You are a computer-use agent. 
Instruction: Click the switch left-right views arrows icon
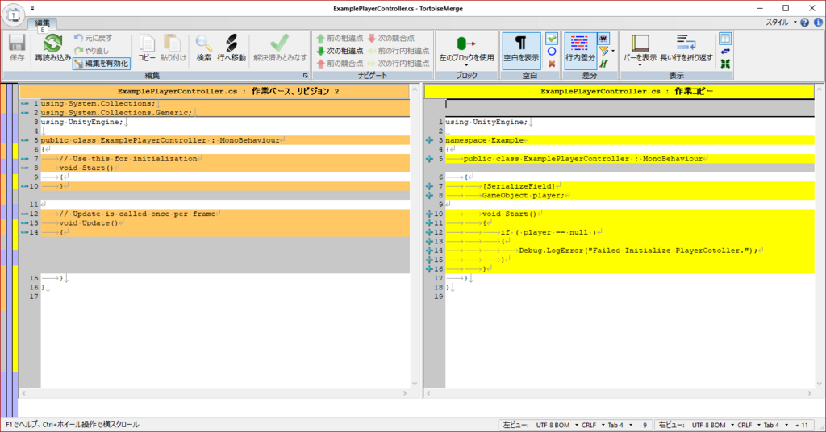725,51
